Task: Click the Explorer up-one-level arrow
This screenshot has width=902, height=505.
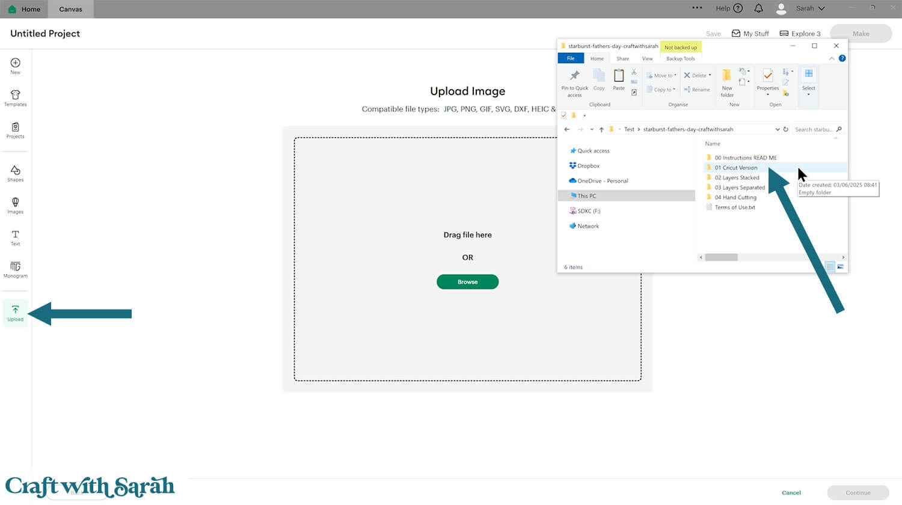Action: pos(601,129)
